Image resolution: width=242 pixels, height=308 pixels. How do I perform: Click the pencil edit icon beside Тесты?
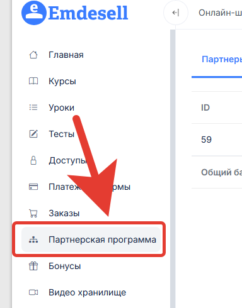coord(33,134)
